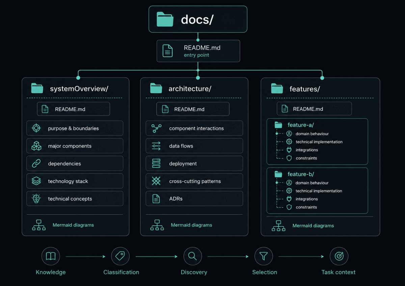Select the 'cross-cutting patterns' label
This screenshot has width=405, height=286.
pos(195,181)
